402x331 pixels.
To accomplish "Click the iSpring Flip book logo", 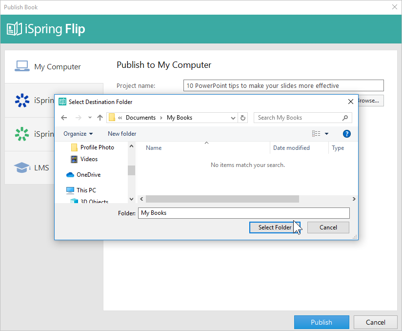I will pos(14,29).
